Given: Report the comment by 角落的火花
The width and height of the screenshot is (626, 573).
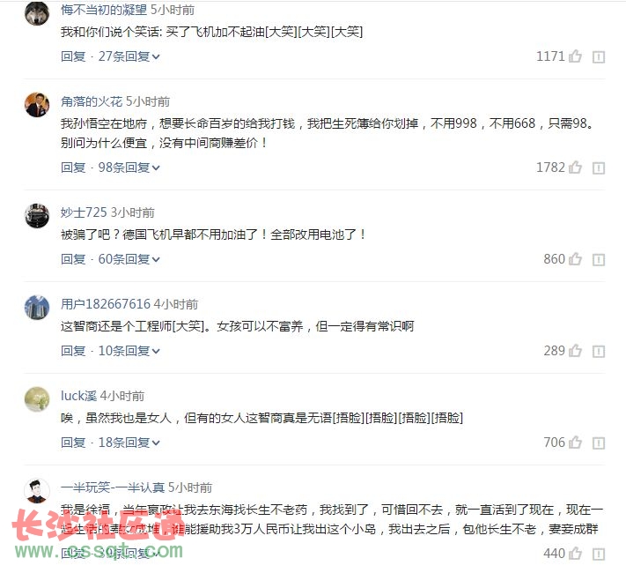Looking at the screenshot, I should (x=599, y=168).
